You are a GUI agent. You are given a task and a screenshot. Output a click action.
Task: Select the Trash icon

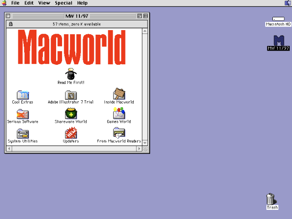click(x=271, y=199)
